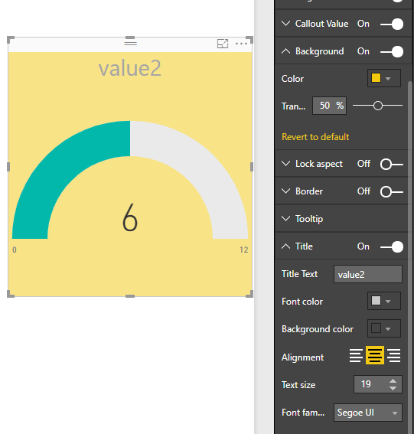Collapse the Background section

tap(285, 51)
